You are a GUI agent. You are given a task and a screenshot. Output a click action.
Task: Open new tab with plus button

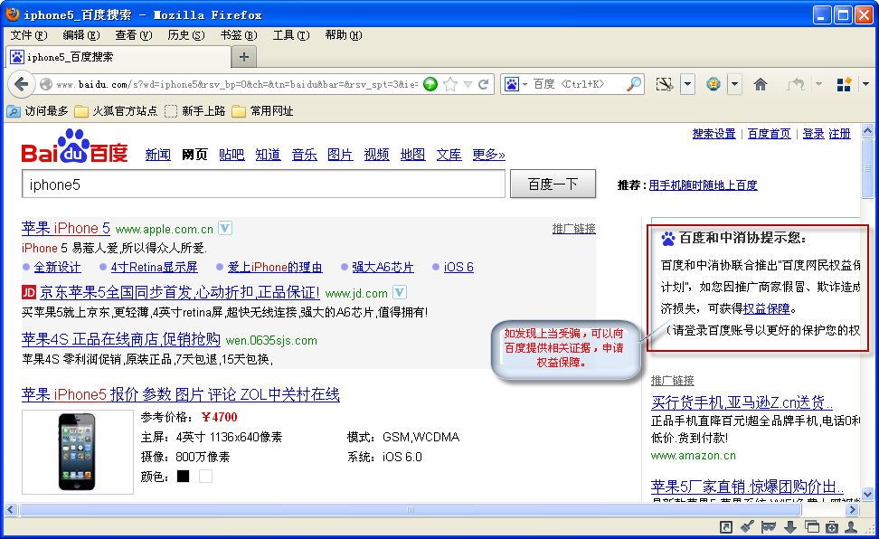tap(244, 57)
